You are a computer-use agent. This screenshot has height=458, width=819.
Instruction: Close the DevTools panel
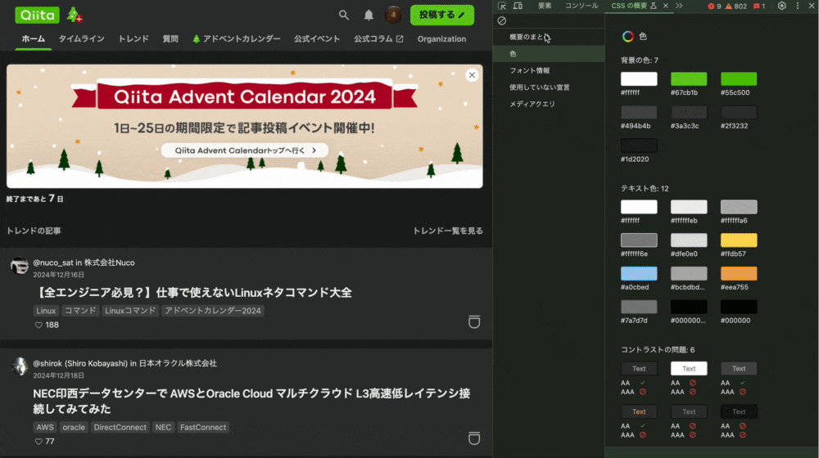point(812,6)
